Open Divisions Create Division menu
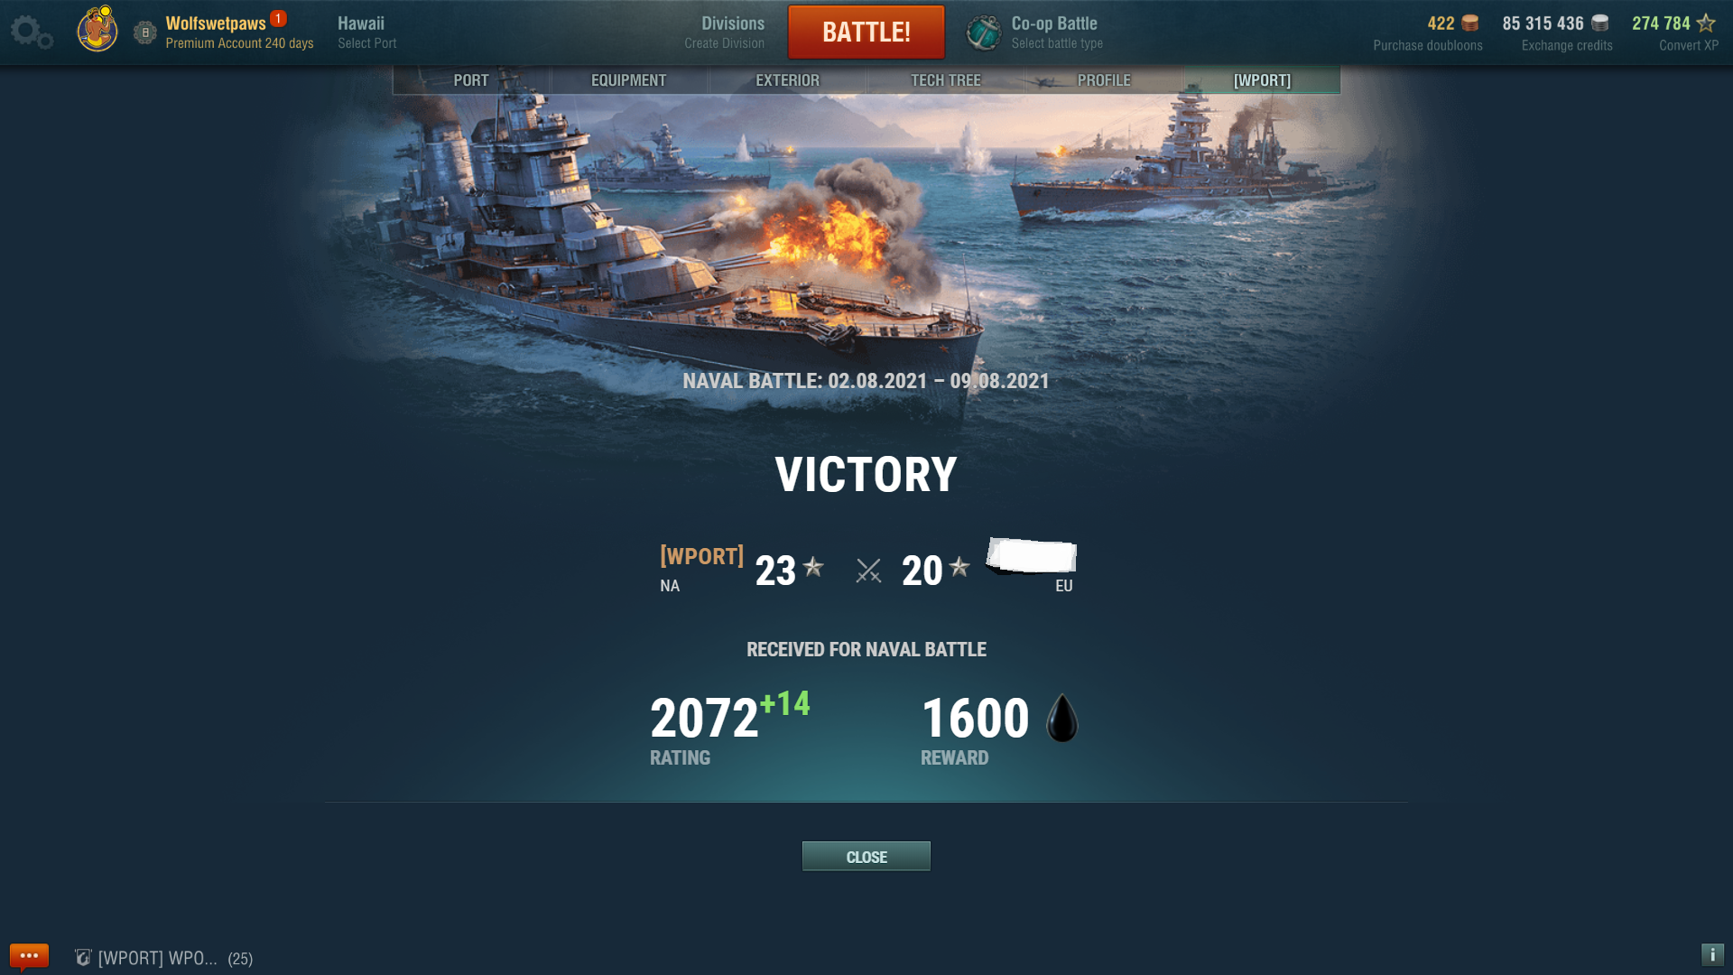This screenshot has width=1733, height=975. (x=724, y=32)
